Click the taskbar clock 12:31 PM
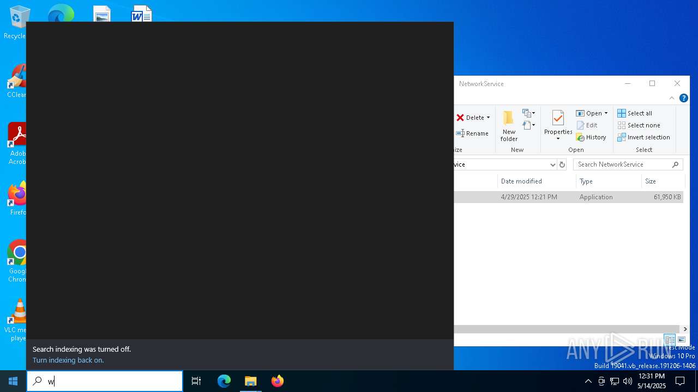Screen dimensions: 698x392 (652, 376)
